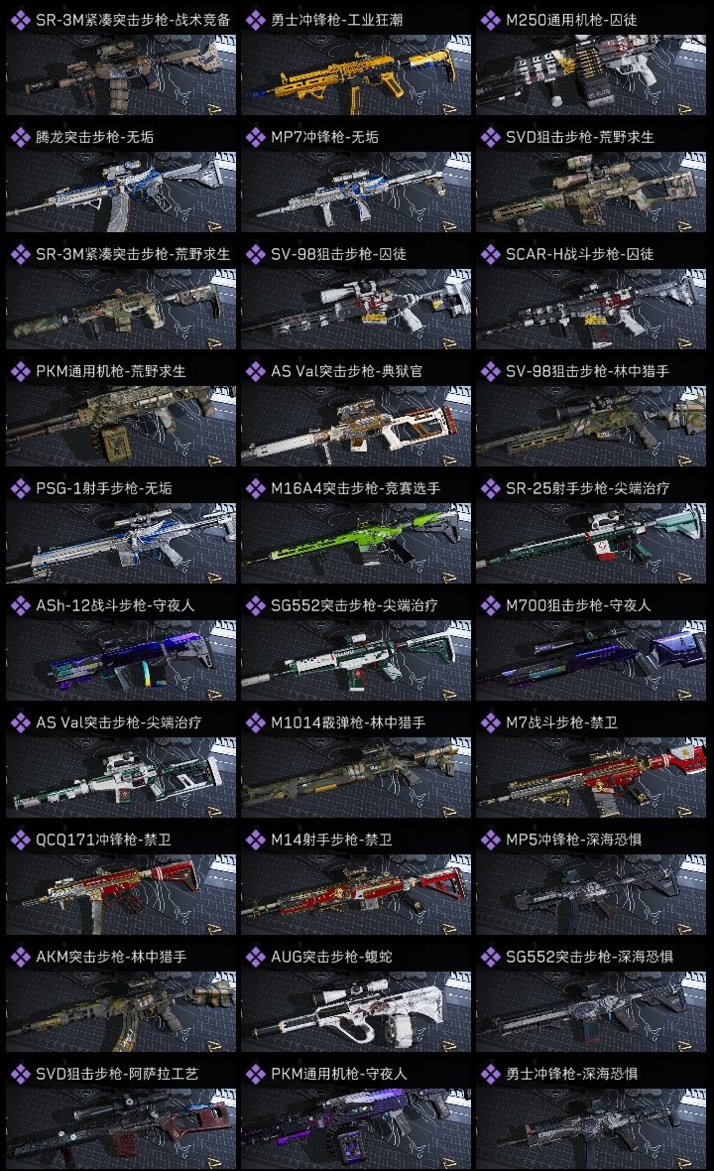
Task: Click the SV-98狙击步枪-林中猎手 title
Action: click(x=587, y=371)
